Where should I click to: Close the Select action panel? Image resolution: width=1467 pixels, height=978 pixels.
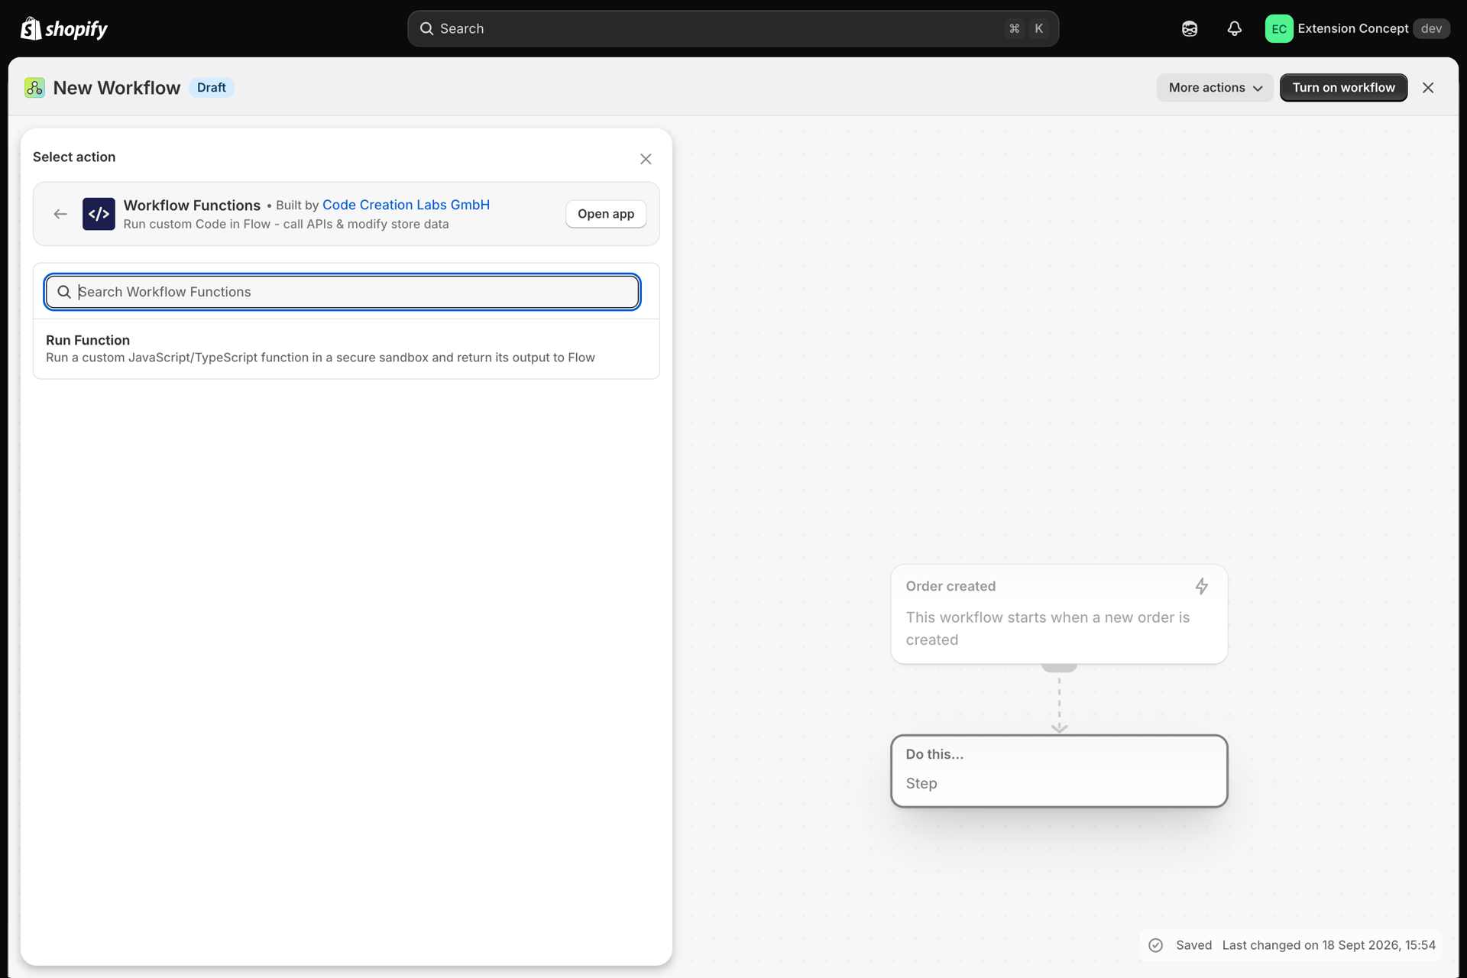coord(646,159)
